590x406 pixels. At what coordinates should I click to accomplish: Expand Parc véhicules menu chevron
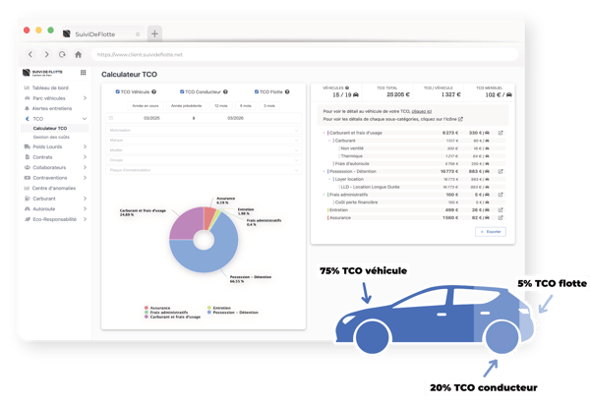click(85, 98)
